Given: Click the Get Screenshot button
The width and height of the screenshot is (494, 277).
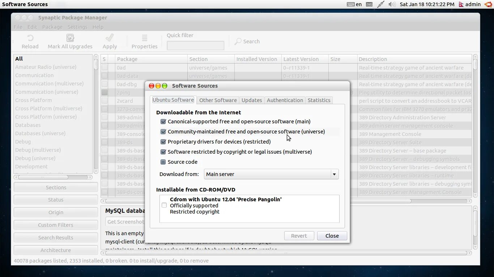Looking at the screenshot, I should (125, 222).
